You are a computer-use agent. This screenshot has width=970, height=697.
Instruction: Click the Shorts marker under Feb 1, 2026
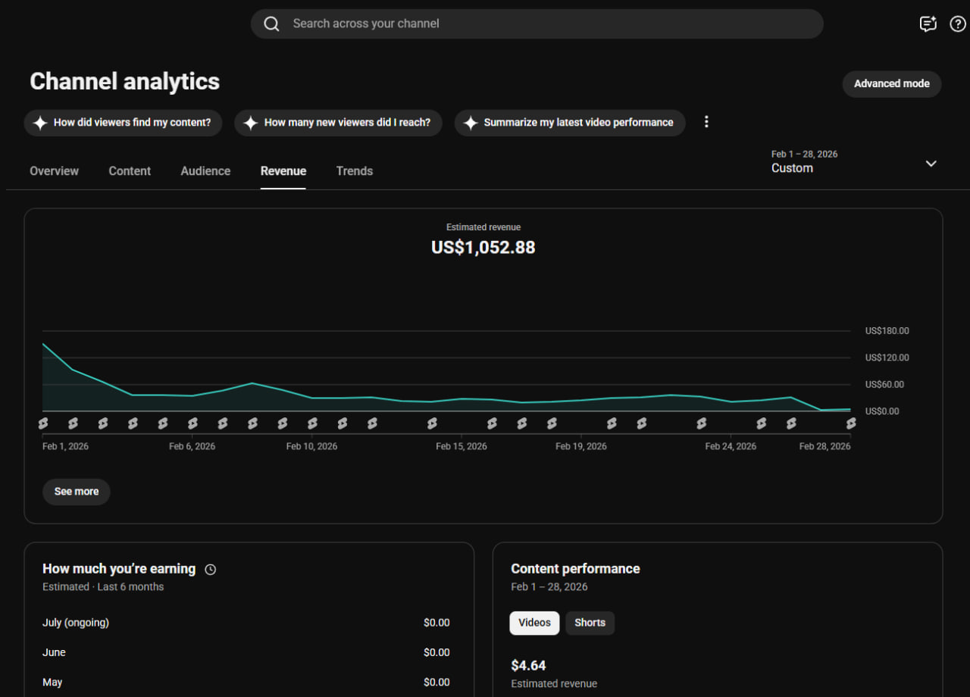pos(43,424)
